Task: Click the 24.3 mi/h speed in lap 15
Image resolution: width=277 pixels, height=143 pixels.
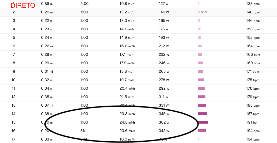Action: [x=127, y=122]
